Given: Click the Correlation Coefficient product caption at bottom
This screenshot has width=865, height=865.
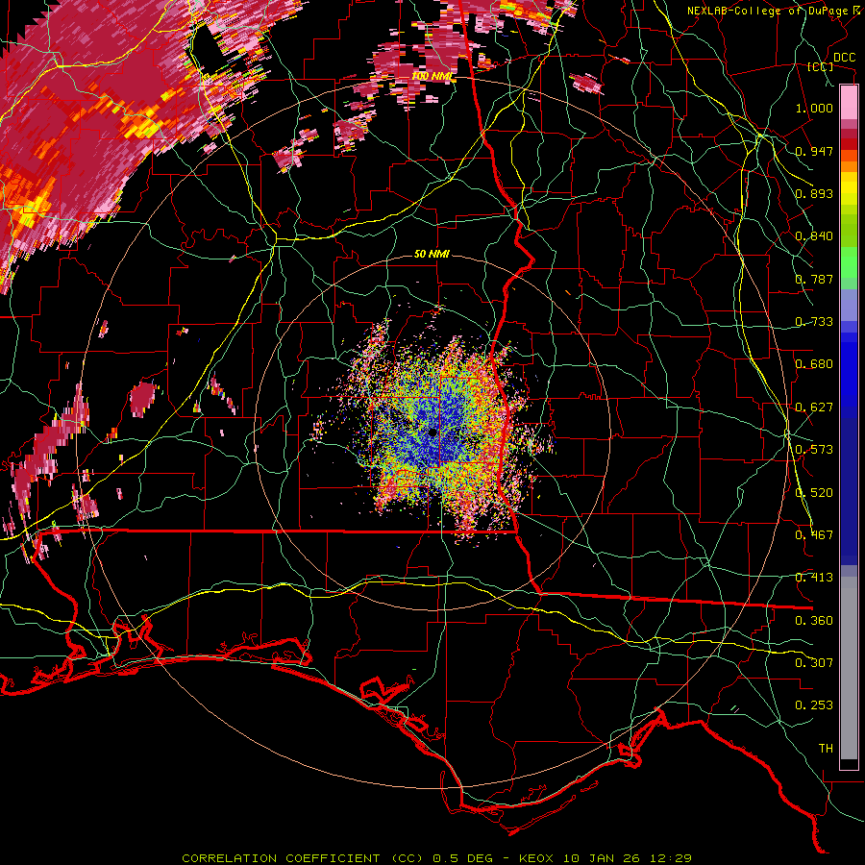Looking at the screenshot, I should pyautogui.click(x=436, y=858).
